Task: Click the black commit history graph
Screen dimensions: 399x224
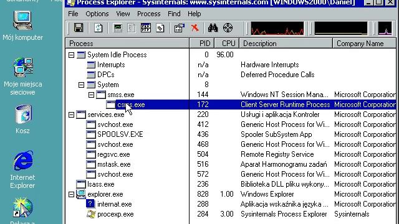Action: (341, 28)
